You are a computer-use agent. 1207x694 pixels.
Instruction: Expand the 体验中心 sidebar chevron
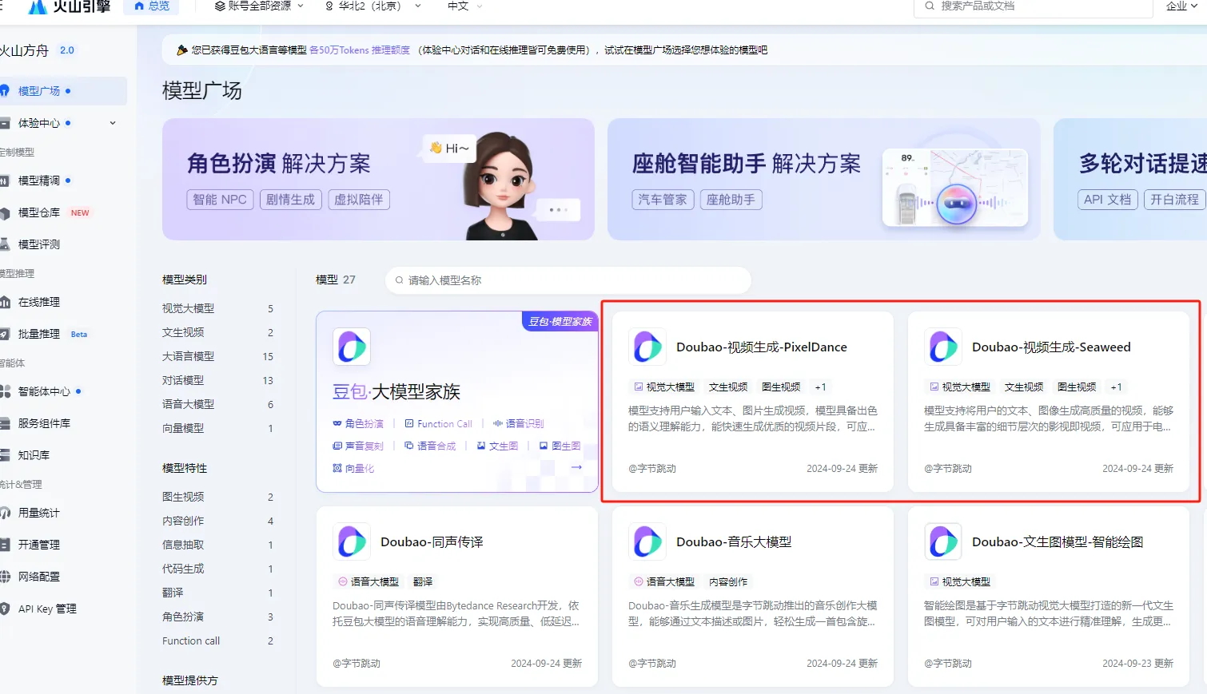tap(113, 123)
